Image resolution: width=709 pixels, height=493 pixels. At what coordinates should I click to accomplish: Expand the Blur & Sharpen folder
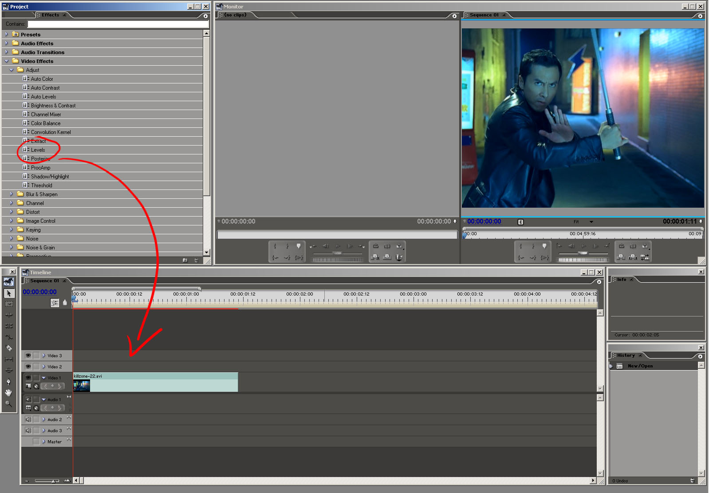click(11, 194)
